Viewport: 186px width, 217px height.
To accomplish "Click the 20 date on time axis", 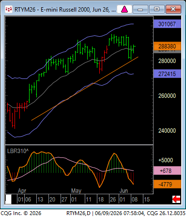I will (x=52, y=200).
